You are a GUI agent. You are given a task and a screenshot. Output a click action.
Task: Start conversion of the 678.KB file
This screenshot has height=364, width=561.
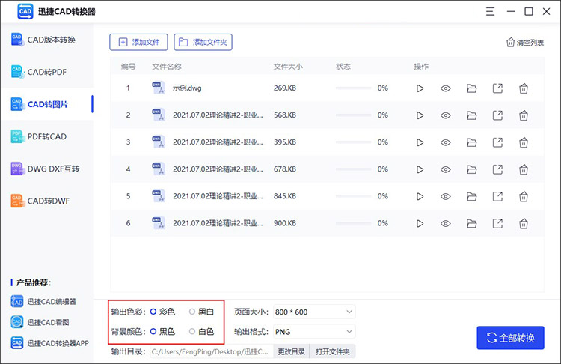[420, 169]
